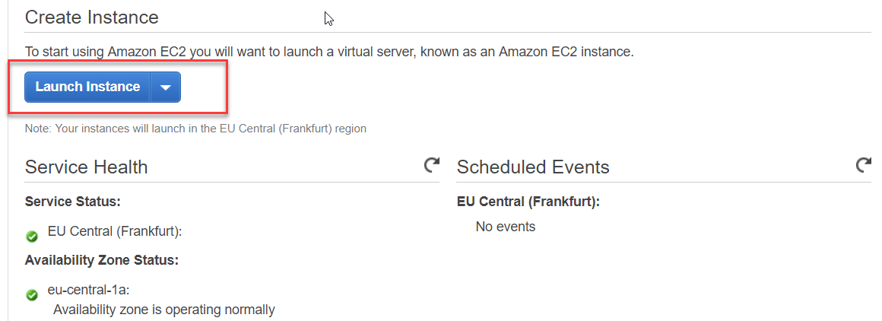Click the "No events" text
This screenshot has width=882, height=321.
505,227
